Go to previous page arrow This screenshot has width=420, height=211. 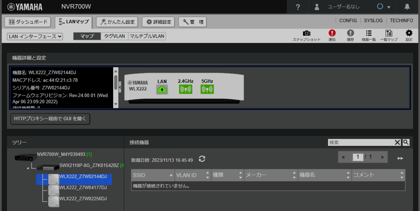[x=343, y=157]
